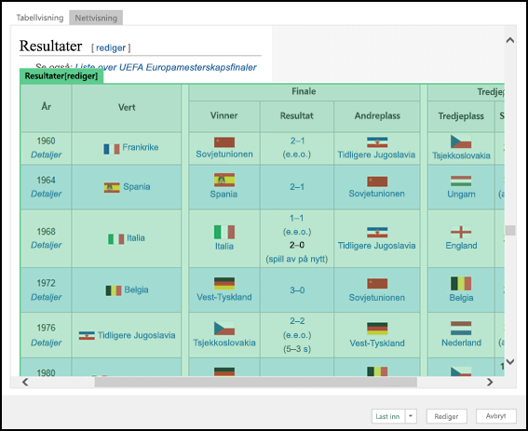The image size is (528, 431).
Task: Click the Belgium flag in the 1972 Vert cell
Action: tap(114, 290)
